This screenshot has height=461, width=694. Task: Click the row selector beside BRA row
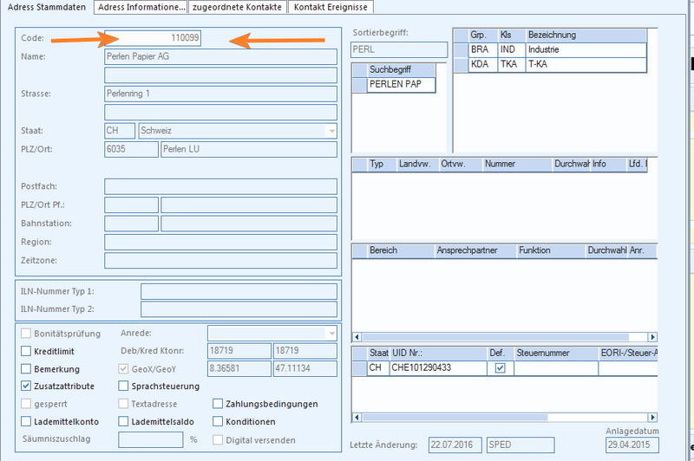pos(461,50)
